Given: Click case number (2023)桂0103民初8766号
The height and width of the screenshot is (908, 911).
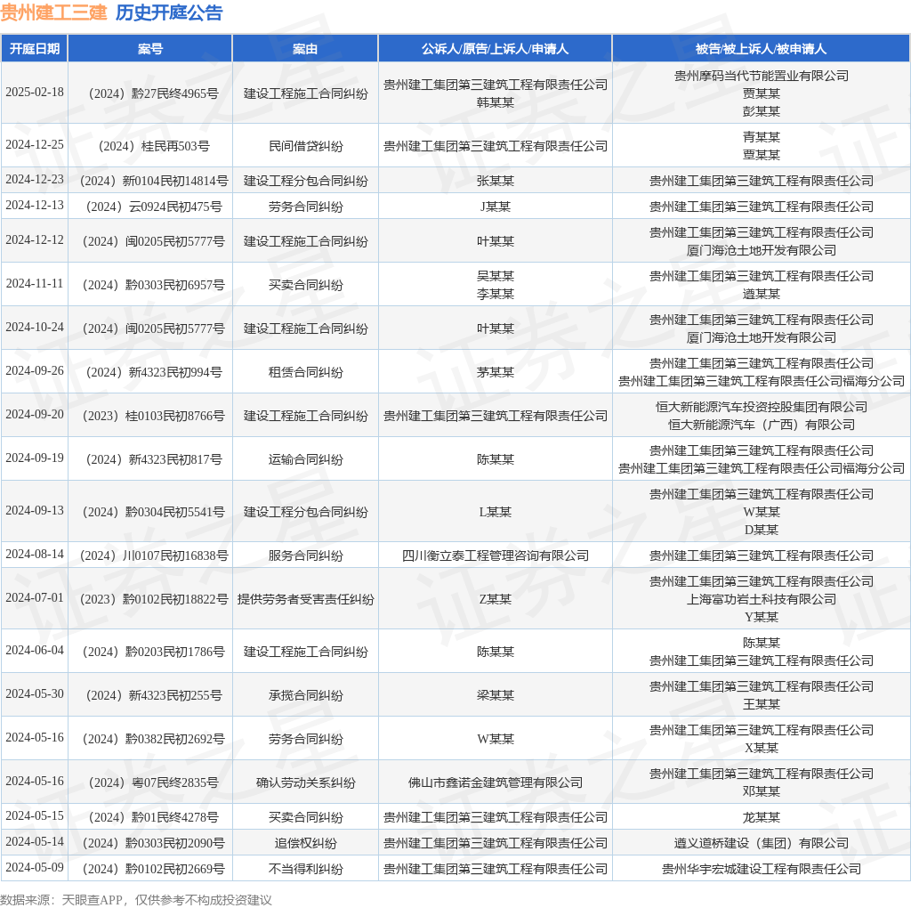Looking at the screenshot, I should coord(149,416).
